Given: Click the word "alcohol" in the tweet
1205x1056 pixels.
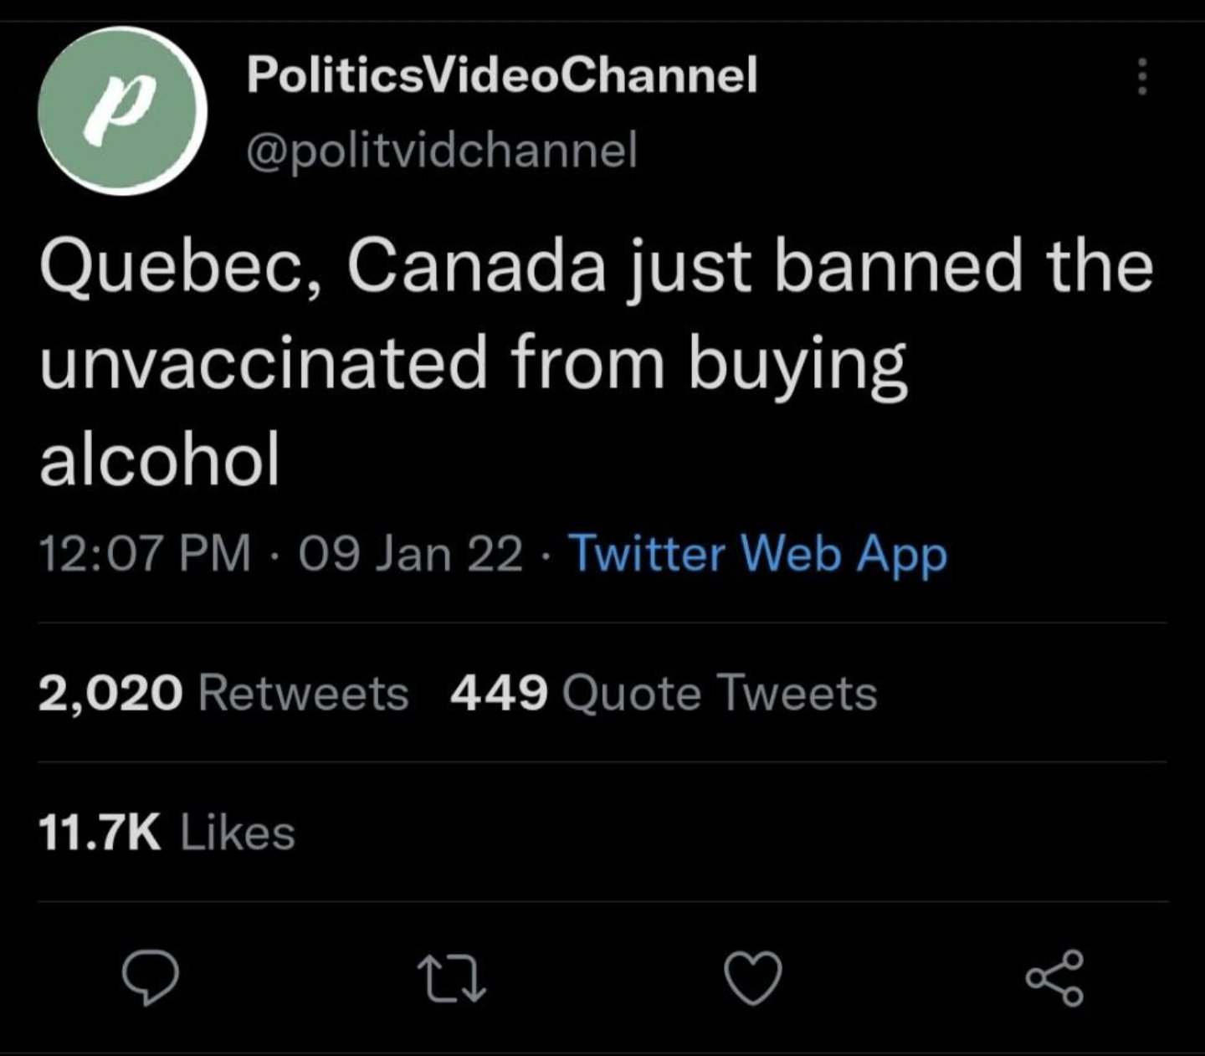Looking at the screenshot, I should pos(159,459).
